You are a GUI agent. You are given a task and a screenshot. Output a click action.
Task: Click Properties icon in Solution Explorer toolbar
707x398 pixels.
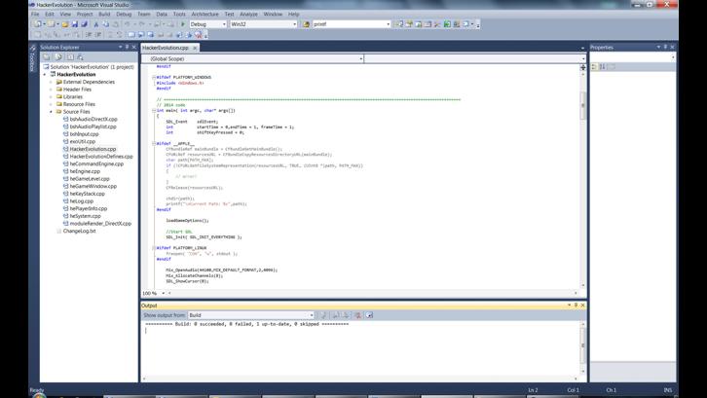[47, 57]
